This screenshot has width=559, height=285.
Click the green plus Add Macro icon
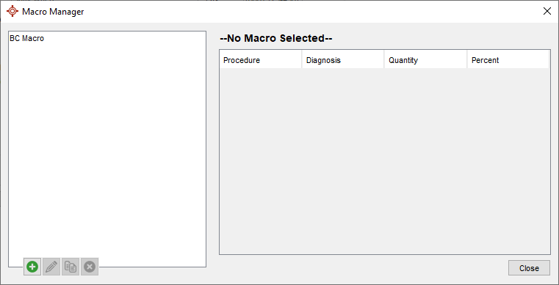32,267
